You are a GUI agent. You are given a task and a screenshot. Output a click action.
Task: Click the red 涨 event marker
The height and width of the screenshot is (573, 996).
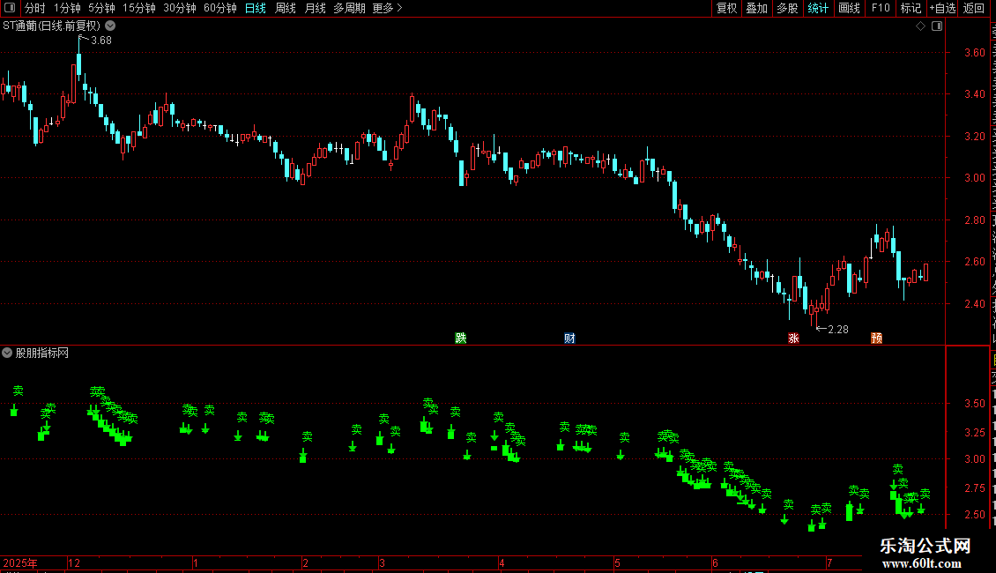(793, 338)
